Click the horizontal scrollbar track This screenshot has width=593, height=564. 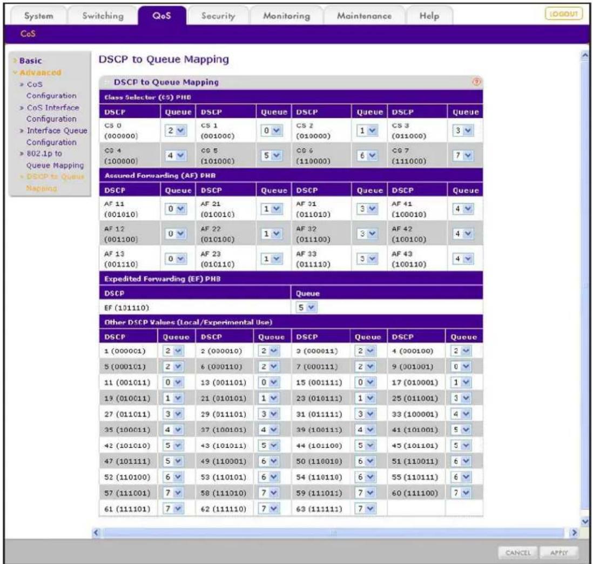(x=335, y=533)
